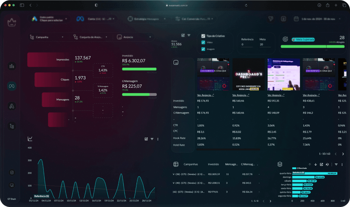Click the target goal icon
The height and width of the screenshot is (207, 350).
[285, 39]
